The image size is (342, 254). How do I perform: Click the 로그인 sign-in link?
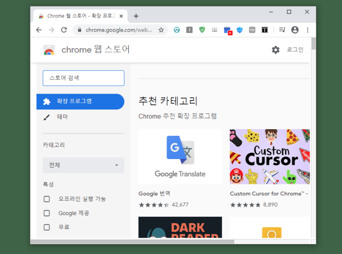click(x=295, y=50)
